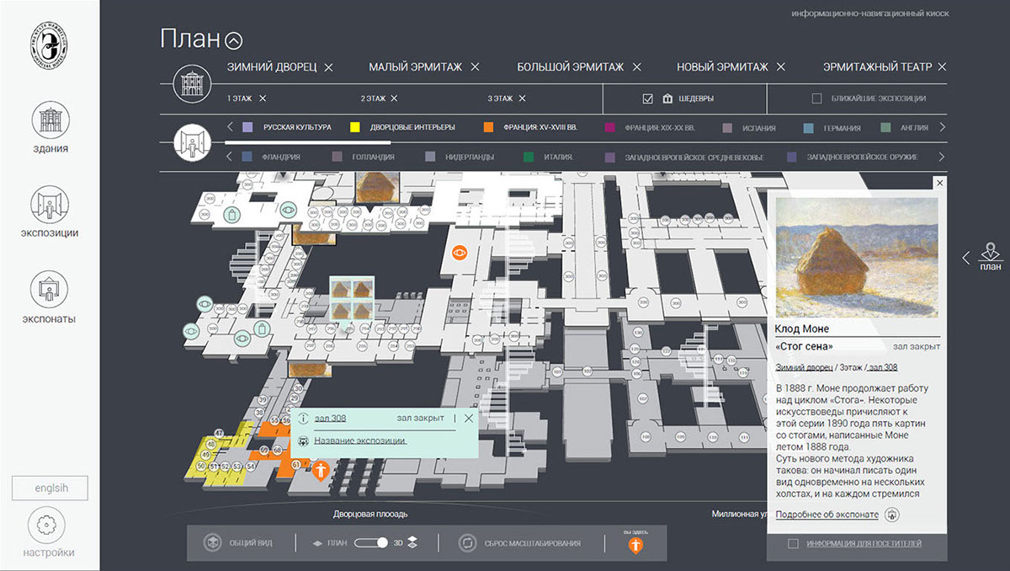Open the Экспонаты section icon in sidebar

pos(50,290)
